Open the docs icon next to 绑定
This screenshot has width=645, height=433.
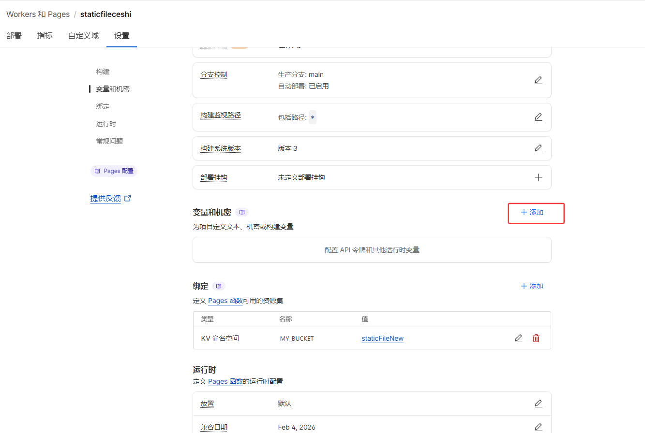pos(218,286)
